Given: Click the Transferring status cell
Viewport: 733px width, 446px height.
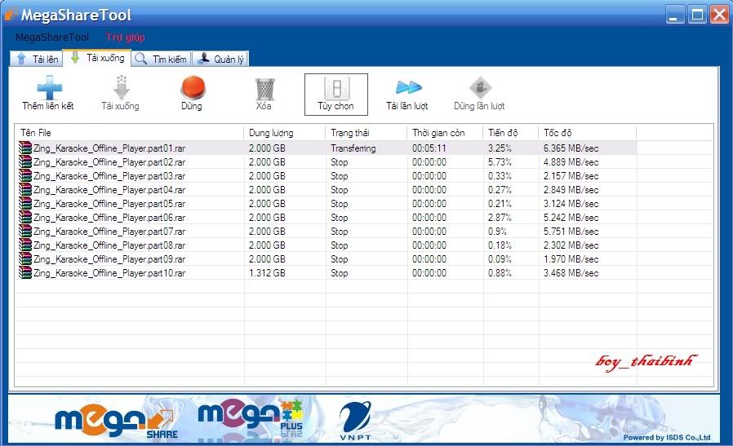Looking at the screenshot, I should pos(353,148).
